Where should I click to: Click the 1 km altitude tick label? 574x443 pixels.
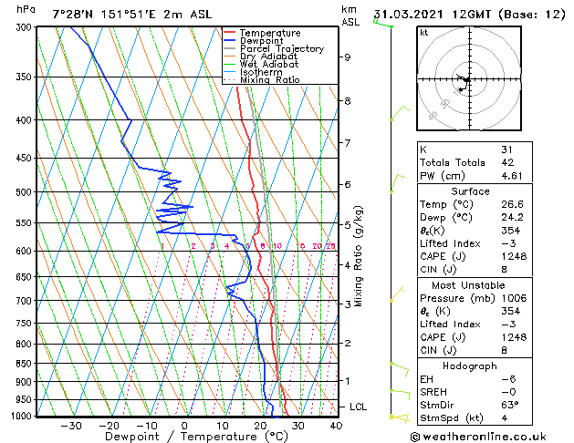click(347, 381)
